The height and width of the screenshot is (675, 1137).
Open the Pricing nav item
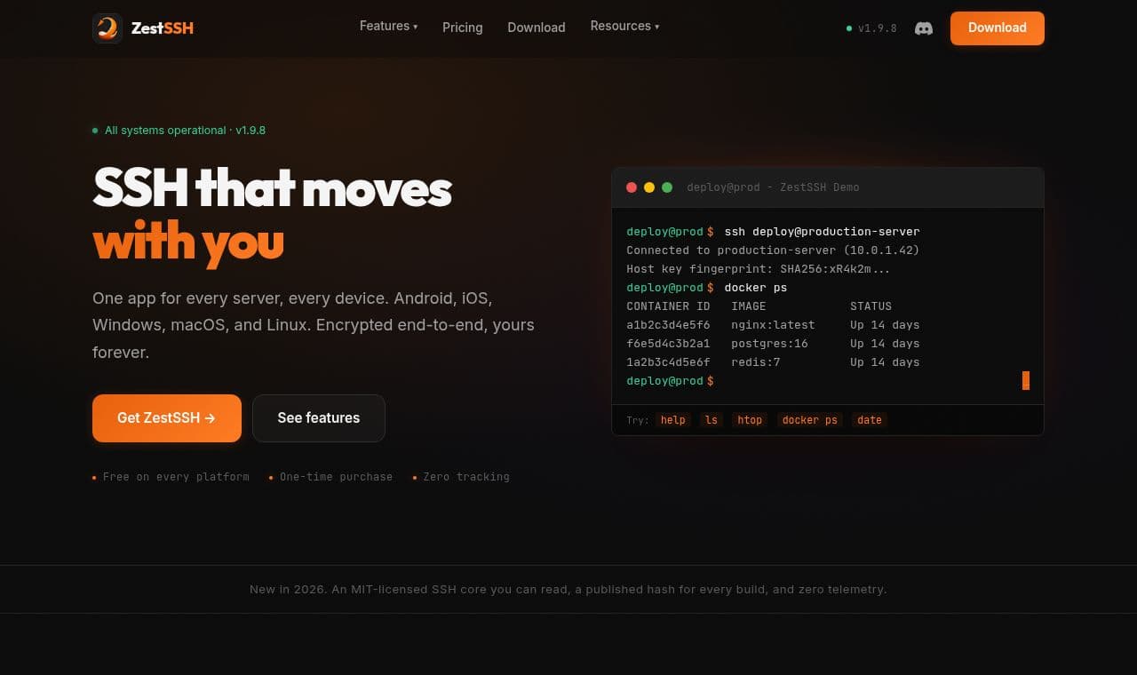click(463, 28)
